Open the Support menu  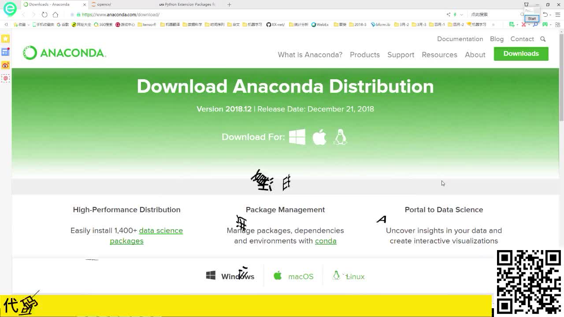[x=401, y=55]
